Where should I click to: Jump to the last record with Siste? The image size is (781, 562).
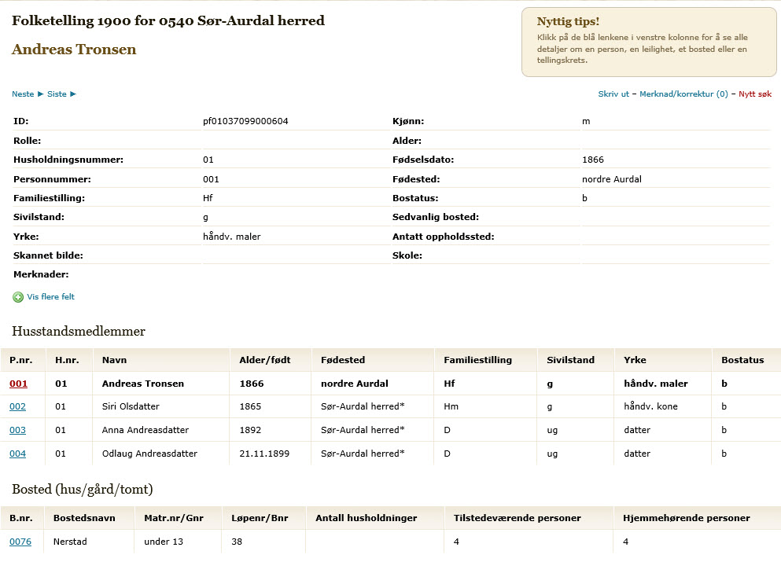pyautogui.click(x=57, y=94)
